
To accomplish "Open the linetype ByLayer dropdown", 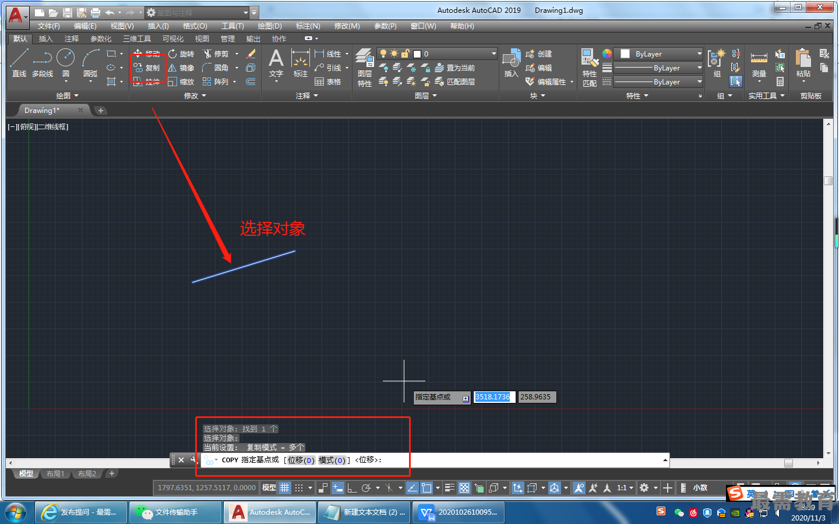I will pos(660,82).
